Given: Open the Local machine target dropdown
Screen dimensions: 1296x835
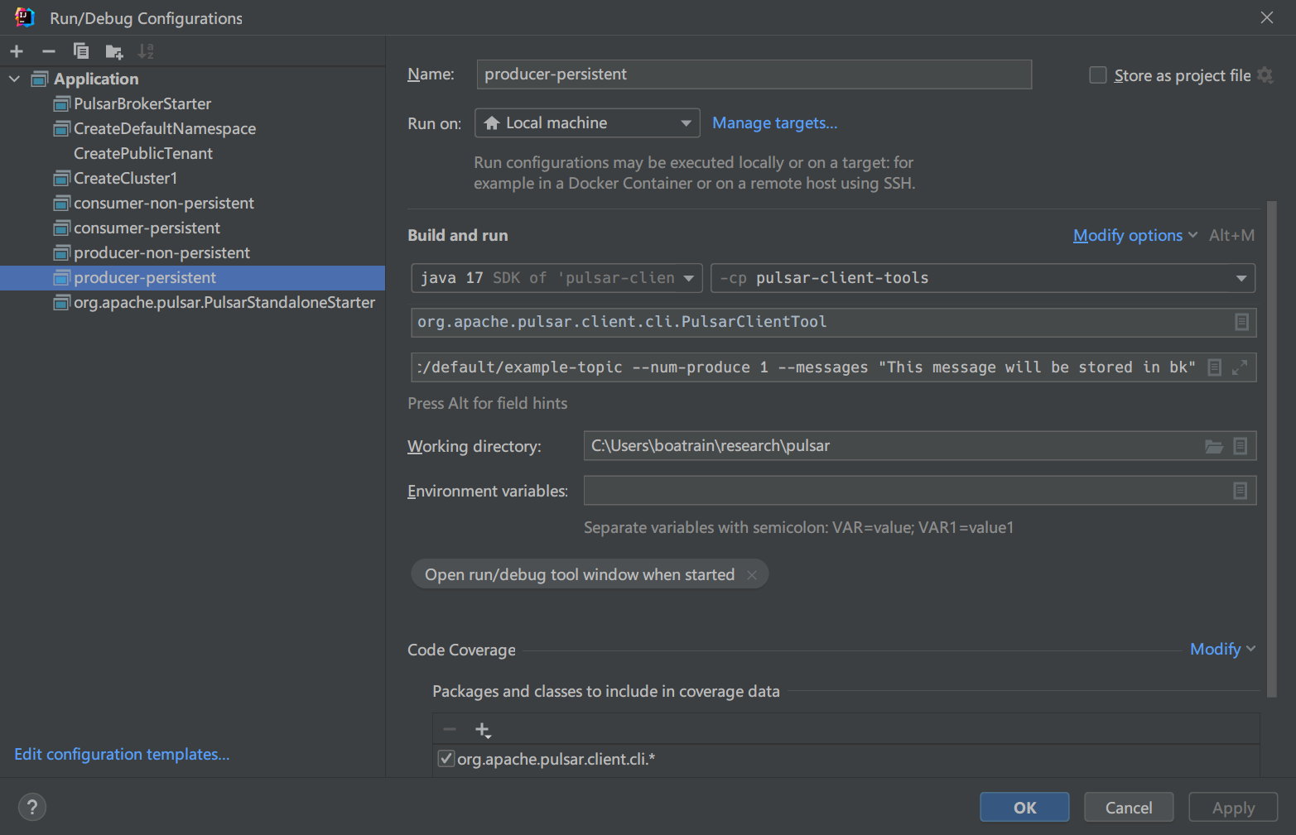Looking at the screenshot, I should pyautogui.click(x=686, y=122).
